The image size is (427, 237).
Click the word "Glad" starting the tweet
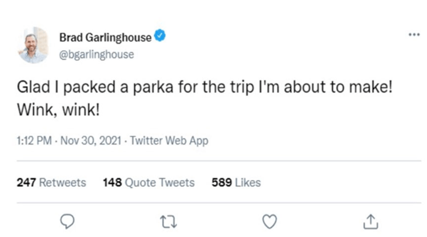[x=32, y=90]
